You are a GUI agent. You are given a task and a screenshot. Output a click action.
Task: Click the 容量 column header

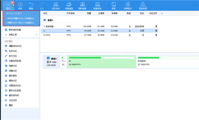point(89,13)
